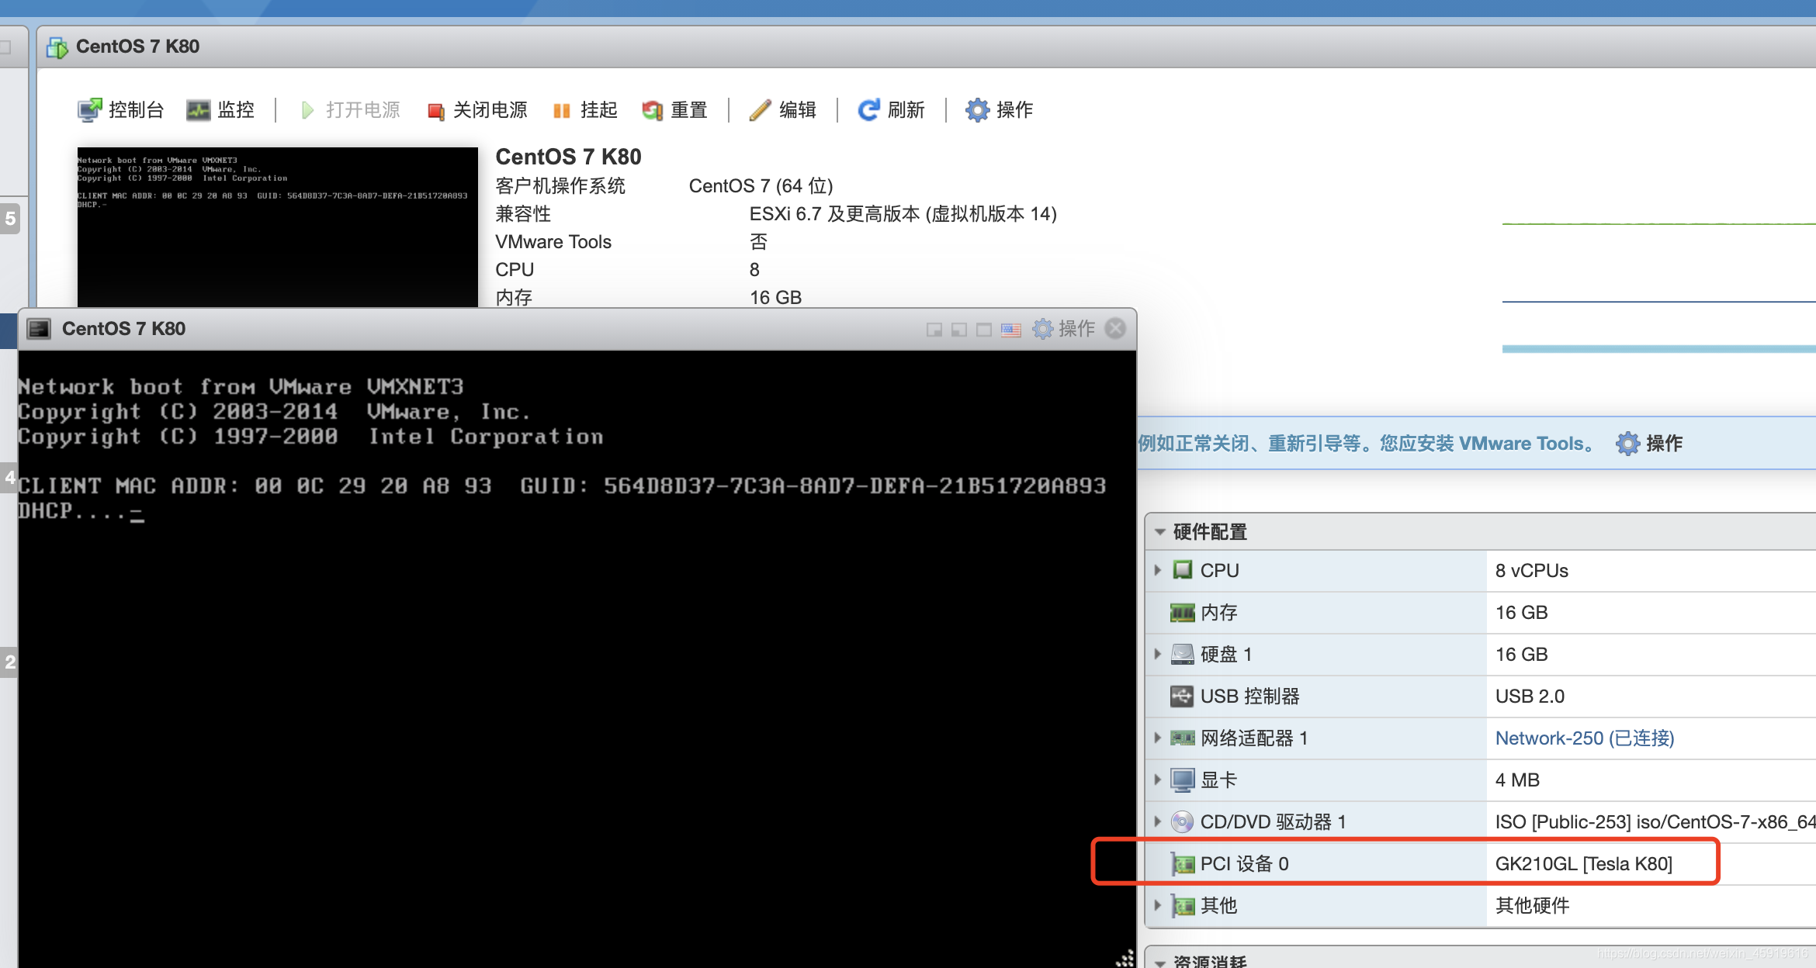Expand 网络适配器 1 row
Image resolution: width=1816 pixels, height=968 pixels.
(x=1158, y=738)
